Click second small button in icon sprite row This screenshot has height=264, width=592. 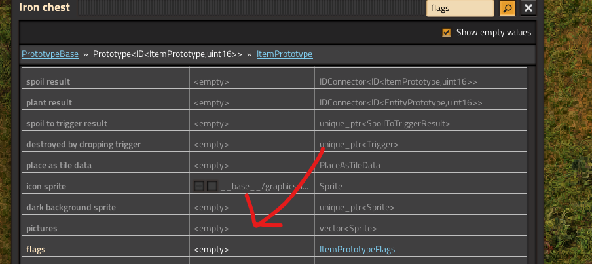[x=212, y=187]
